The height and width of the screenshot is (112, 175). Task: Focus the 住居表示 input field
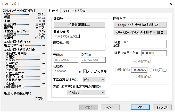point(79,48)
